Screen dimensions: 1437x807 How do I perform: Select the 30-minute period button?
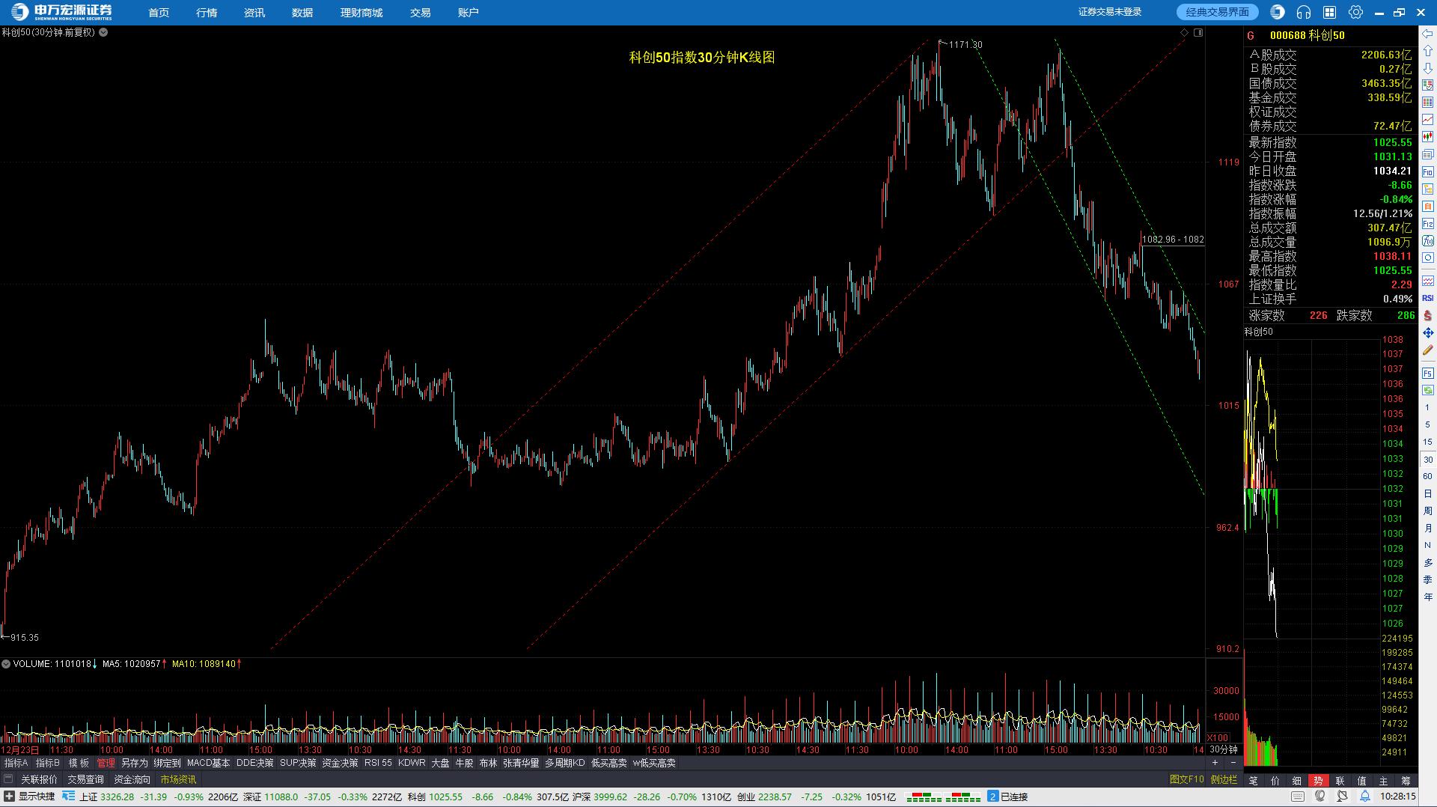1428,459
